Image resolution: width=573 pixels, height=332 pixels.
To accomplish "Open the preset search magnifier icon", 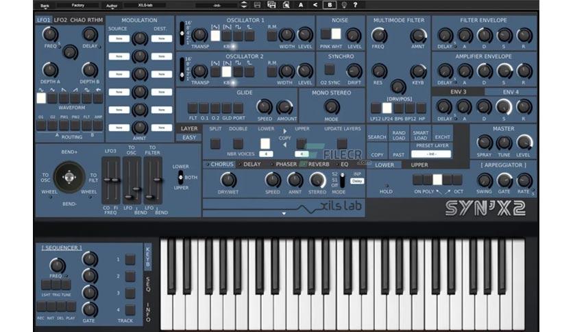I will tap(286, 5).
